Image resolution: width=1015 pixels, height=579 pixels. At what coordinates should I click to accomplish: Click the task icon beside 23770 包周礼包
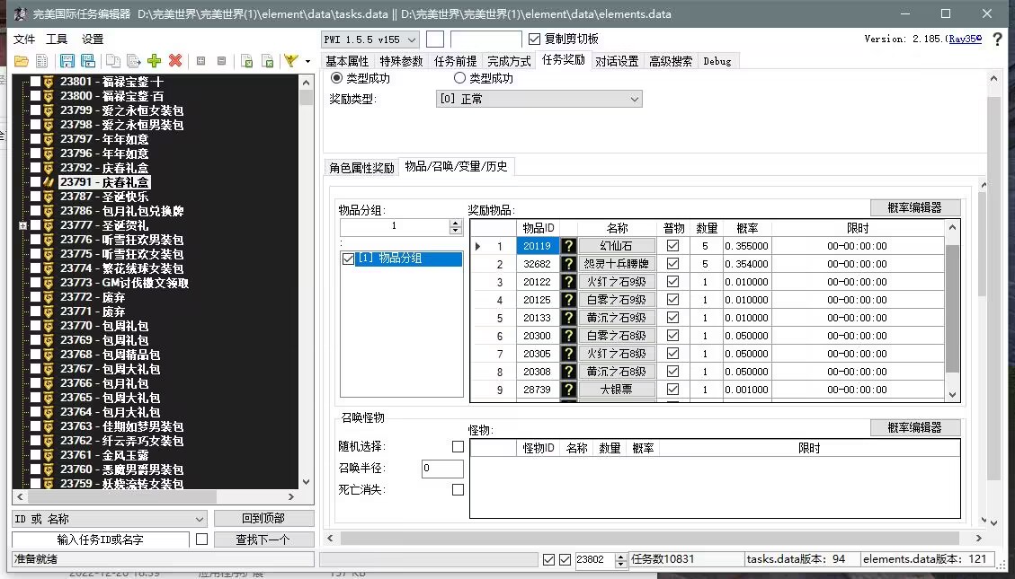49,326
